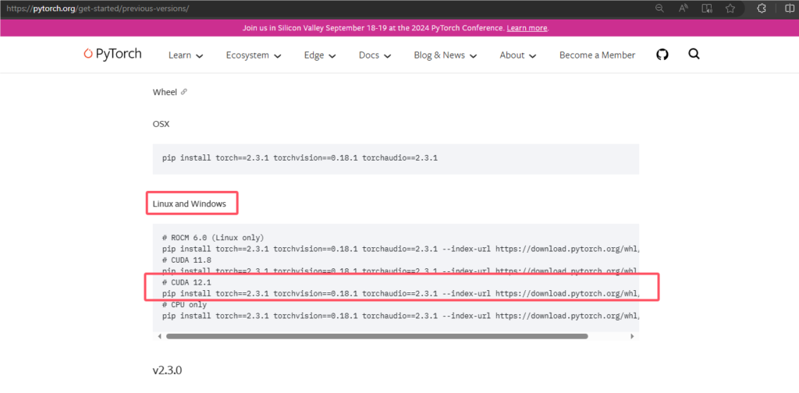Image resolution: width=799 pixels, height=393 pixels.
Task: Click the code block's left scroll arrow
Action: coord(159,336)
